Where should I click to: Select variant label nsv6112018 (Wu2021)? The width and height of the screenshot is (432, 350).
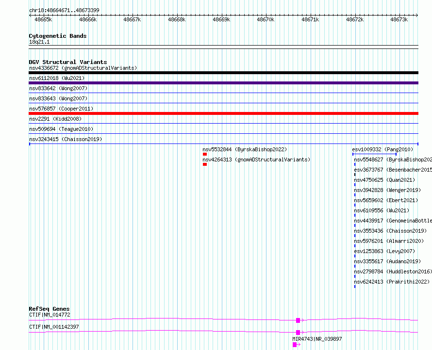click(57, 78)
